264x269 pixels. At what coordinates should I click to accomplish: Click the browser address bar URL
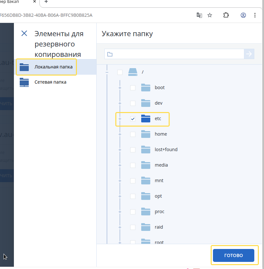(x=46, y=15)
